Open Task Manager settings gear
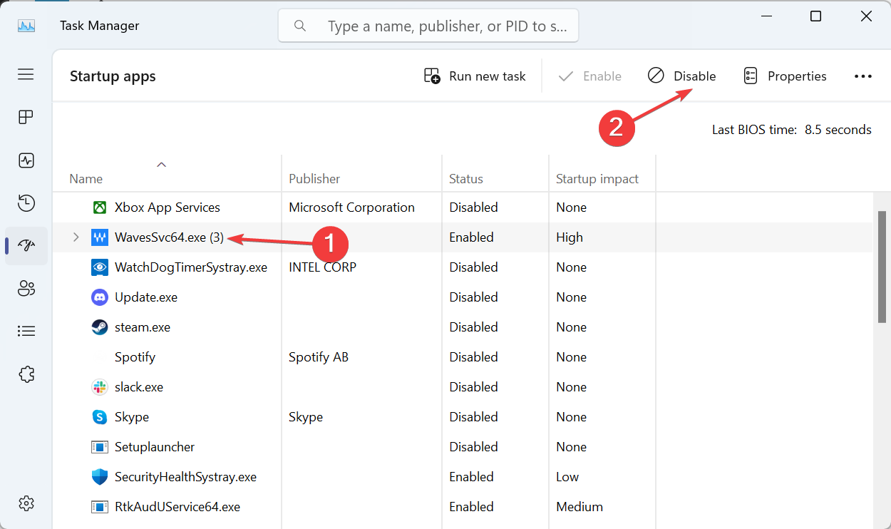 (x=26, y=503)
